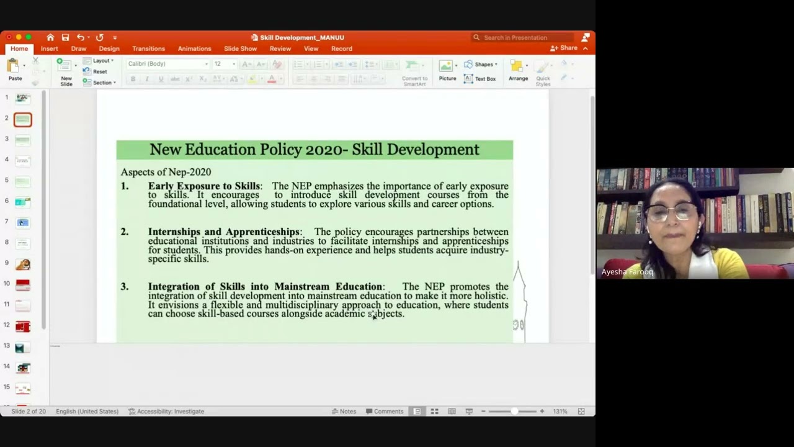Select slide 3 thumbnail
Viewport: 794px width, 447px height.
click(x=23, y=140)
